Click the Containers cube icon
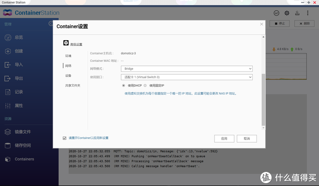Screen dimensions: 319x186 coord(8,159)
